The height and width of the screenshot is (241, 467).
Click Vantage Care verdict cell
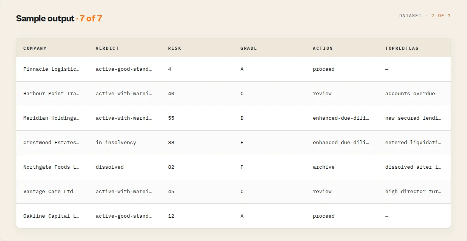[124, 192]
